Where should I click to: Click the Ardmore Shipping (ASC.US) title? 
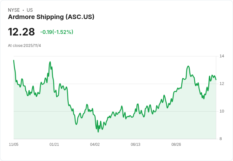click(x=51, y=17)
